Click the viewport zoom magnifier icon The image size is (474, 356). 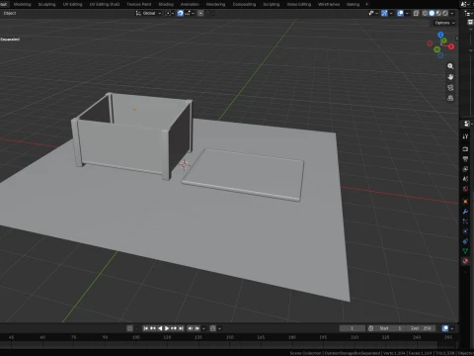pyautogui.click(x=450, y=66)
